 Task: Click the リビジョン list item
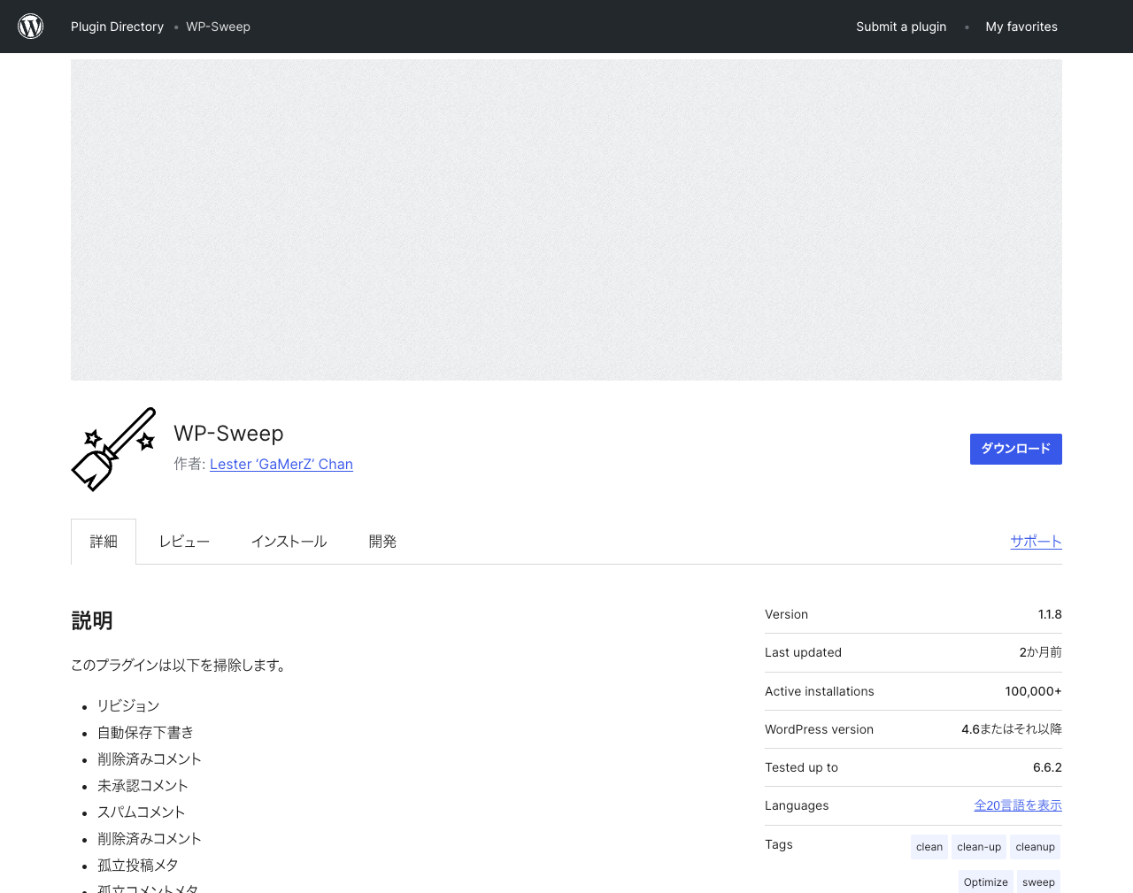[x=128, y=705]
